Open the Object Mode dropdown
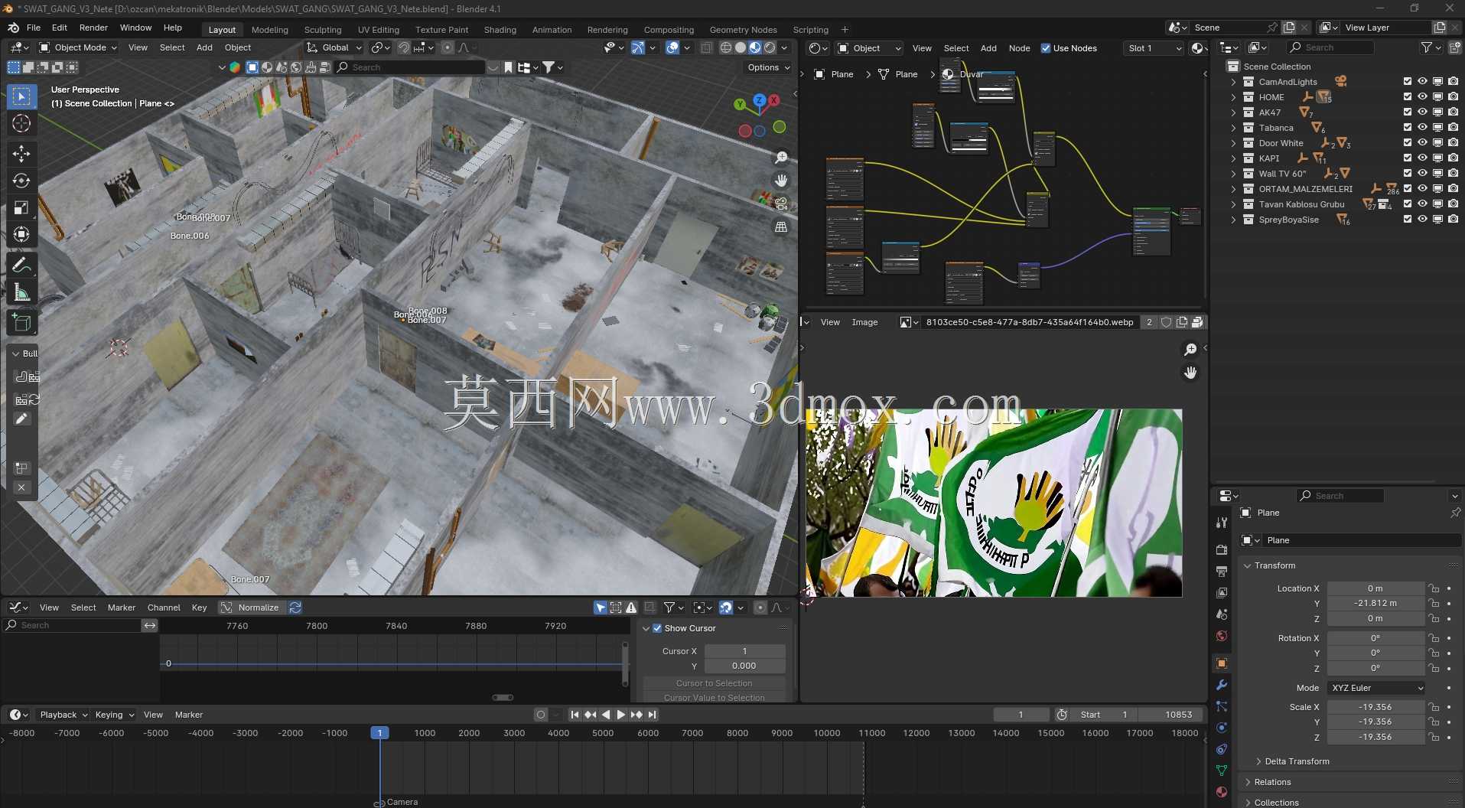This screenshot has width=1465, height=808. [x=78, y=47]
